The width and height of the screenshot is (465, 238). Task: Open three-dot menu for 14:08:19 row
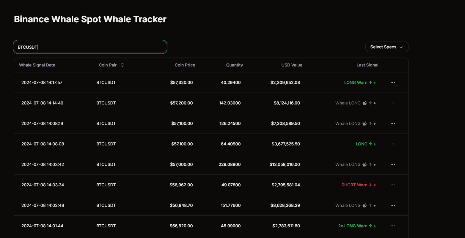point(392,123)
